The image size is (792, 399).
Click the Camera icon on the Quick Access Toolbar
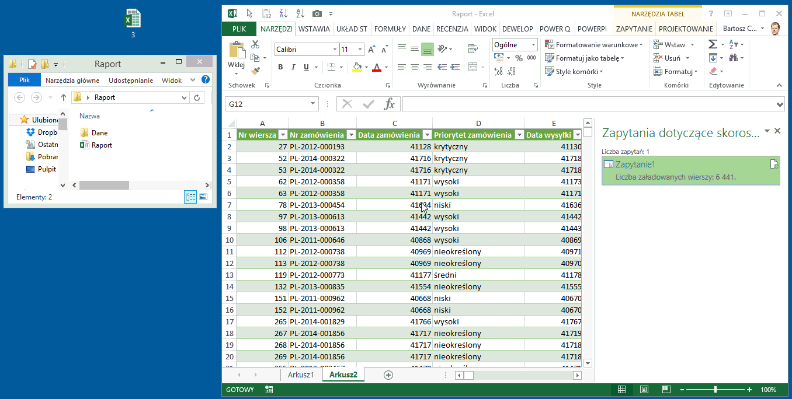316,13
